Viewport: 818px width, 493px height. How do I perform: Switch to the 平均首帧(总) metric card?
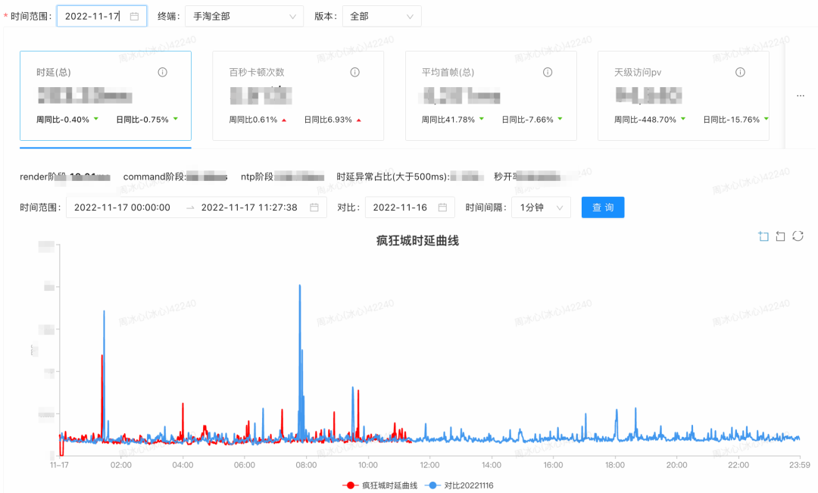(491, 95)
